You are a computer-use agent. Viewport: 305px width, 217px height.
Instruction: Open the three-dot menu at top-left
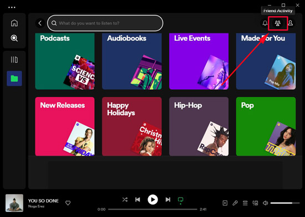pos(12,7)
